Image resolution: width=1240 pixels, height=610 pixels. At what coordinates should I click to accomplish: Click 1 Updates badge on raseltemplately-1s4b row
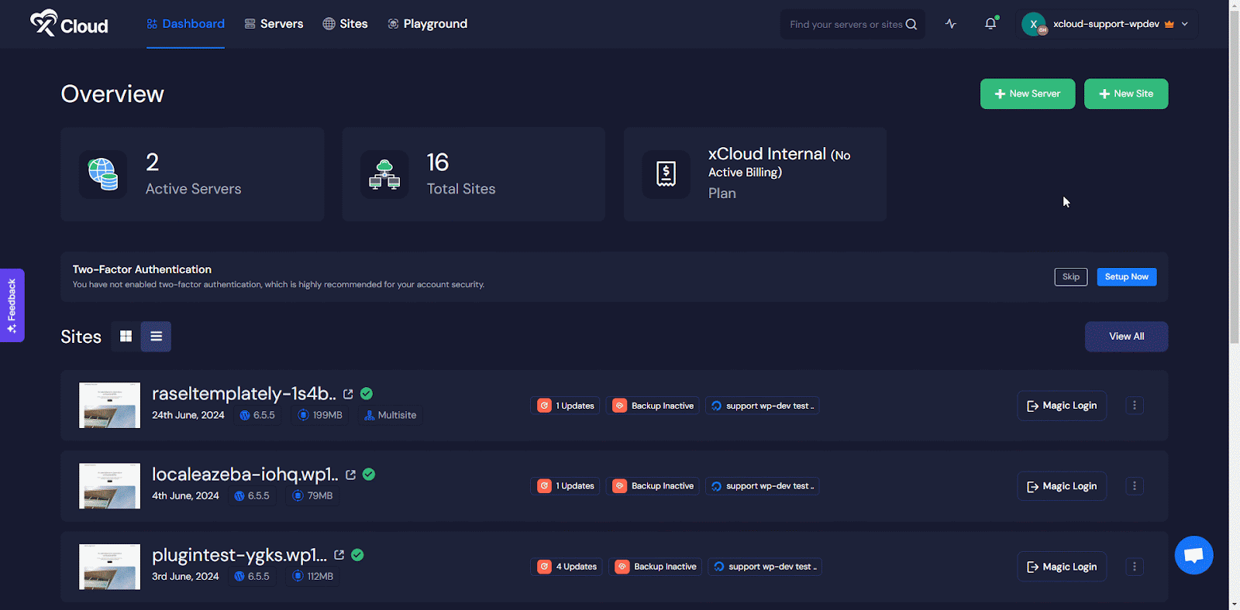(565, 406)
